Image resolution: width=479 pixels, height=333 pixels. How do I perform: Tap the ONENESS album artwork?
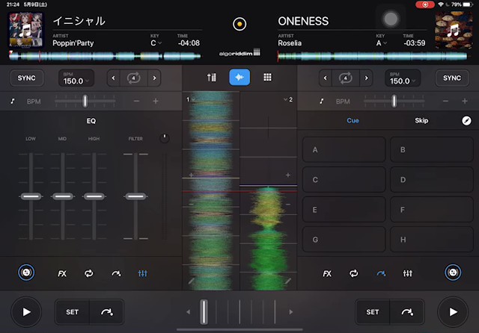(x=454, y=30)
